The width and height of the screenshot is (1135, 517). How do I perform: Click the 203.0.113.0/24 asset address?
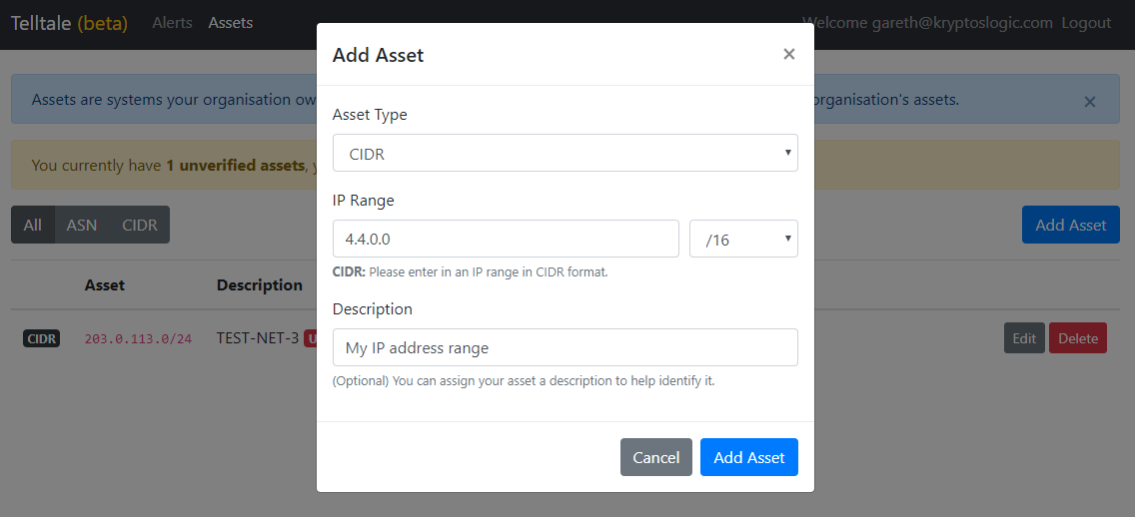click(138, 338)
